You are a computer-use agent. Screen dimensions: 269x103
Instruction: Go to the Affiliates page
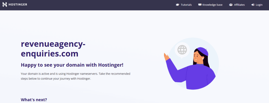point(239,5)
